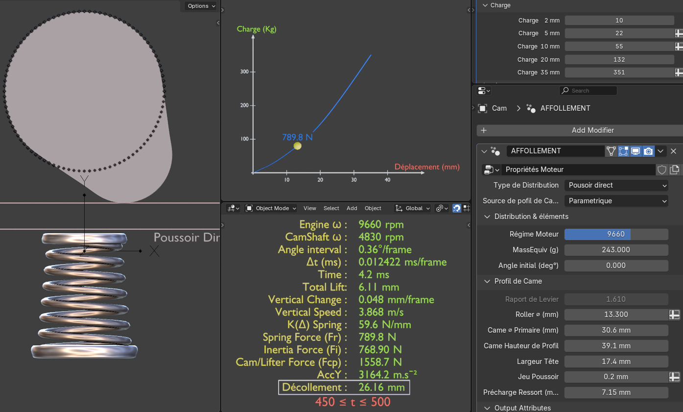Open the View menu in viewport header
The width and height of the screenshot is (683, 412).
pos(309,208)
